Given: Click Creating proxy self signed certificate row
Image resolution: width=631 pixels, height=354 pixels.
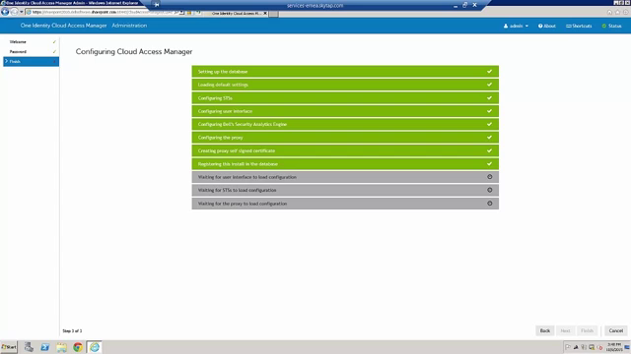Looking at the screenshot, I should point(345,150).
